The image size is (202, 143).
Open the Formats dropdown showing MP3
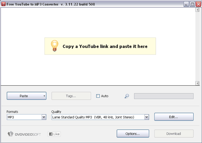44,117
